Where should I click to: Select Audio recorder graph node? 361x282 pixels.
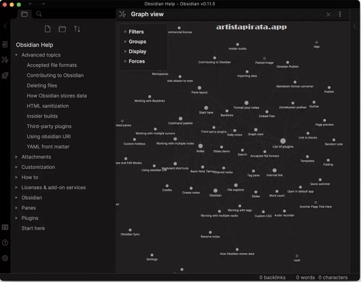point(284,211)
